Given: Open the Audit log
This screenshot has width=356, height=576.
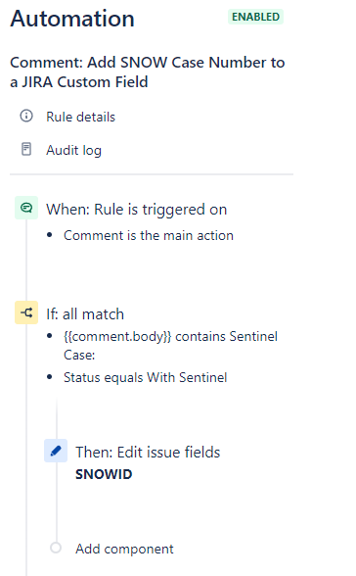Looking at the screenshot, I should (x=73, y=150).
